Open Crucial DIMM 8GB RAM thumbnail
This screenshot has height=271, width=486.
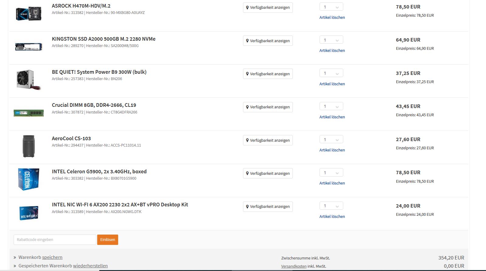point(29,113)
